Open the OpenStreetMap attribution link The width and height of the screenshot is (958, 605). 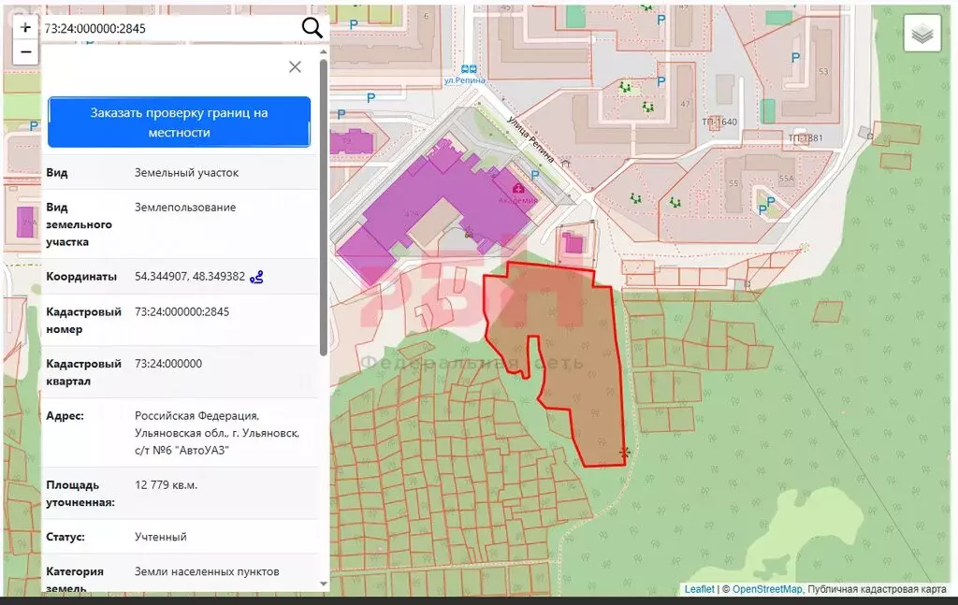pyautogui.click(x=766, y=589)
